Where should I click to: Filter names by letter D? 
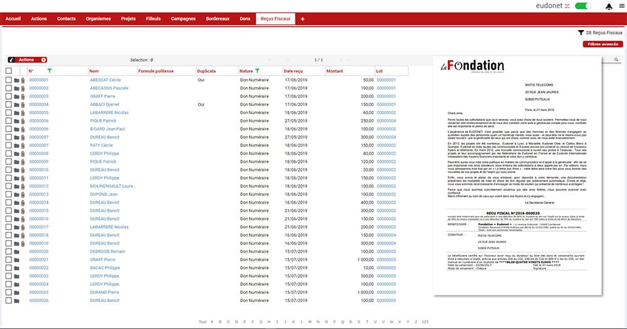[236, 322]
